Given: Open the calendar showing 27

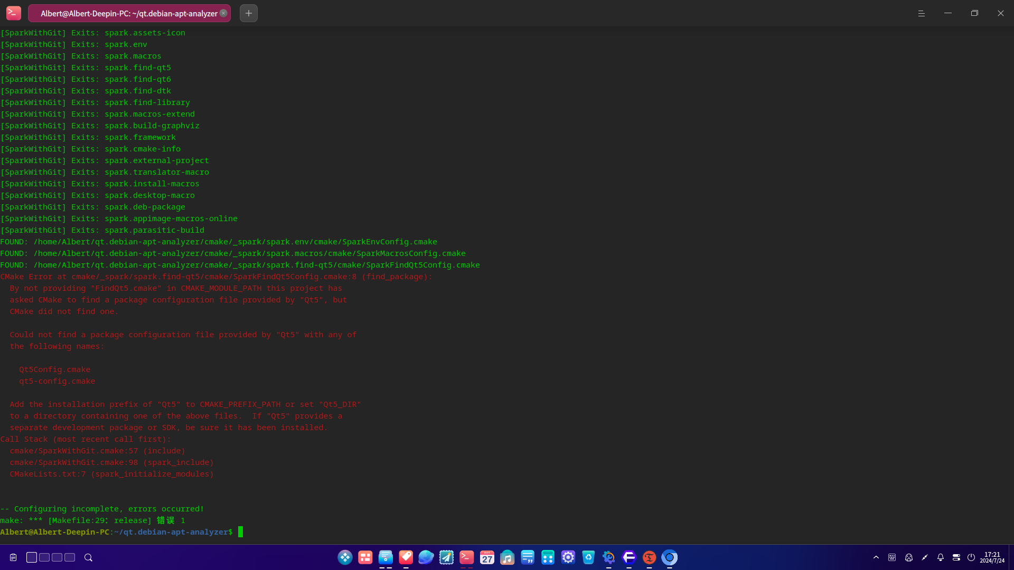Looking at the screenshot, I should 487,557.
